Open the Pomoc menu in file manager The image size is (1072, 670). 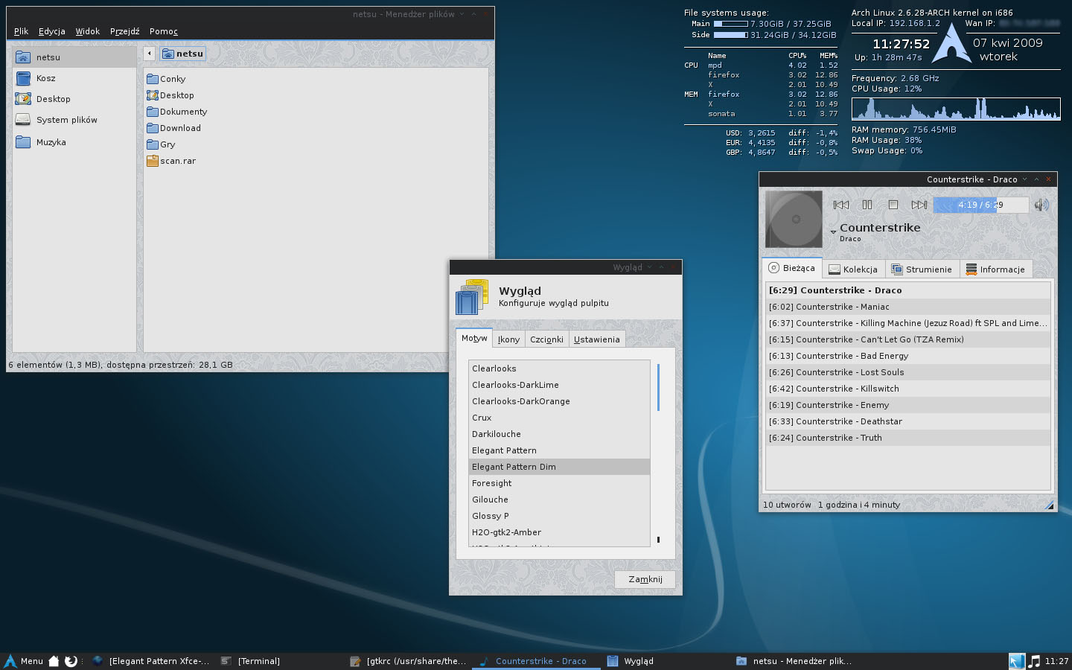tap(163, 31)
